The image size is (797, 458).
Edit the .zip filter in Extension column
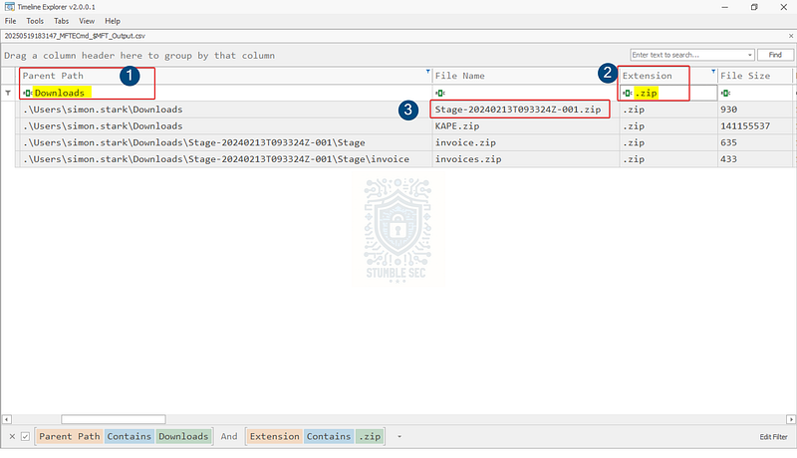[646, 93]
